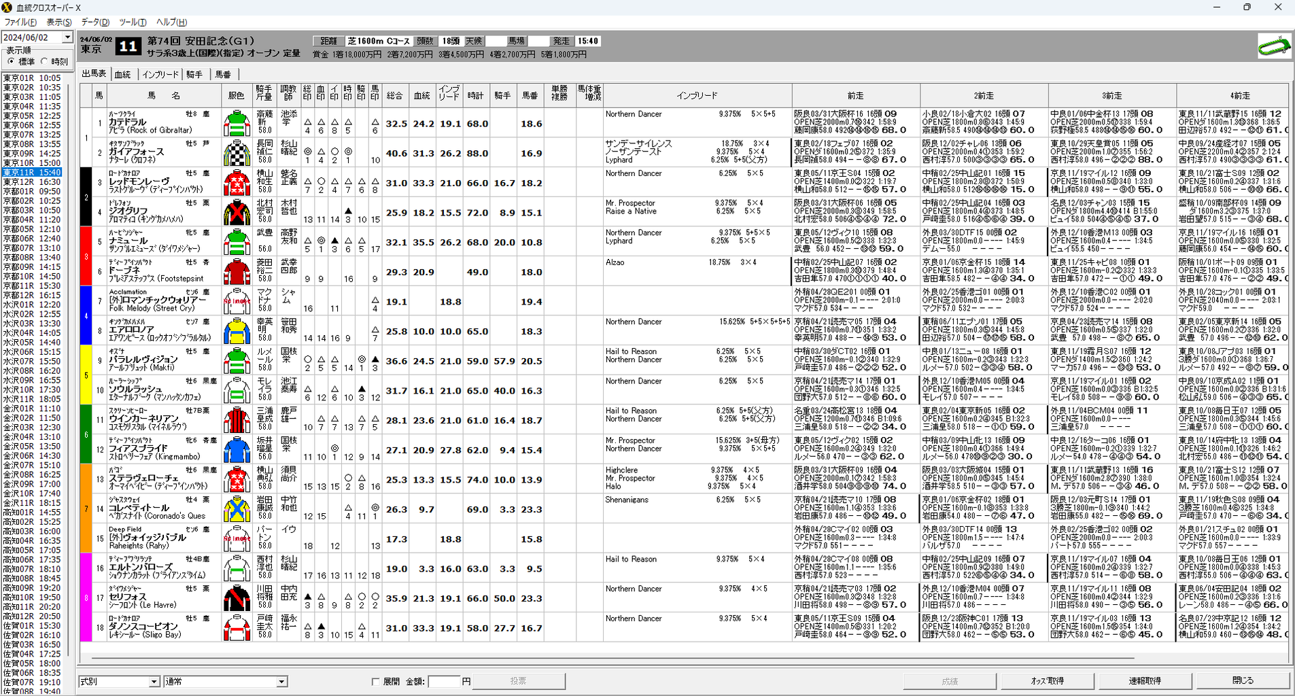Click the red silk icon for ドーブネ
This screenshot has height=696, width=1295.
(237, 272)
